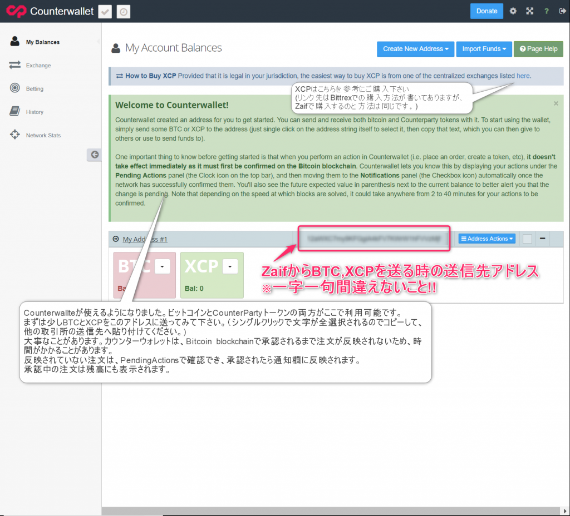Collapse sidebar with the left arrow button
This screenshot has width=570, height=516.
point(95,155)
